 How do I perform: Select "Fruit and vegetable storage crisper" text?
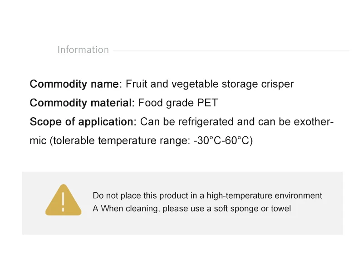210,84
